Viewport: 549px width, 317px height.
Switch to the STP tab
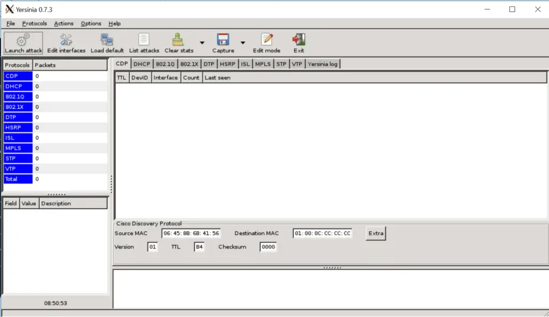coord(281,63)
